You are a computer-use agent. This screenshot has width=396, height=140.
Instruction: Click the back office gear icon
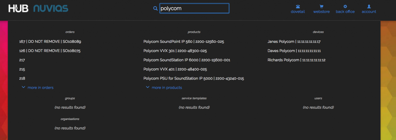click(345, 7)
